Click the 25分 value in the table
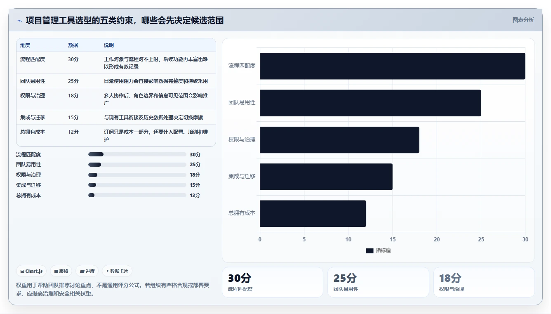The image size is (551, 314). coord(73,81)
